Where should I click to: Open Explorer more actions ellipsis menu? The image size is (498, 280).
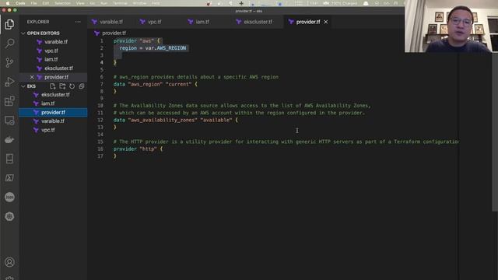(x=78, y=22)
